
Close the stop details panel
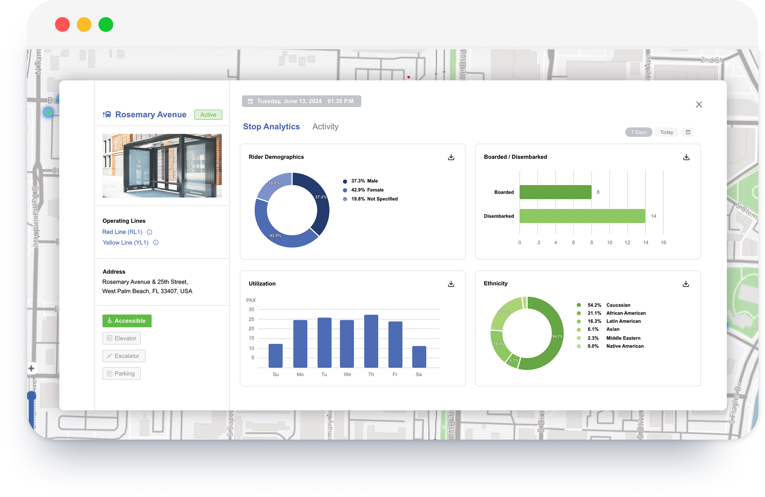(x=699, y=105)
